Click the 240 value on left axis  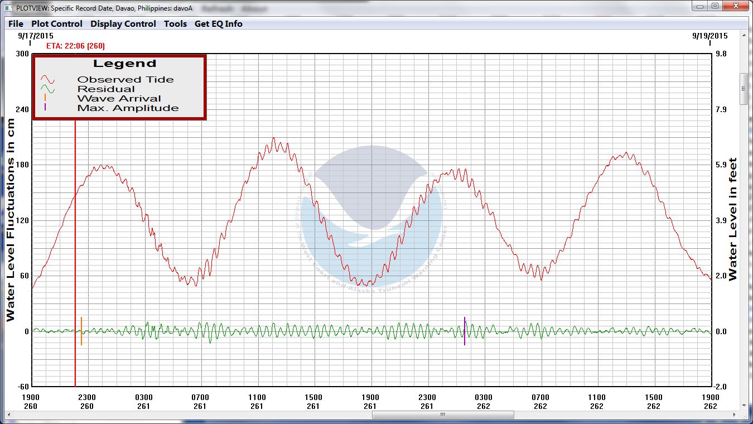coord(23,109)
